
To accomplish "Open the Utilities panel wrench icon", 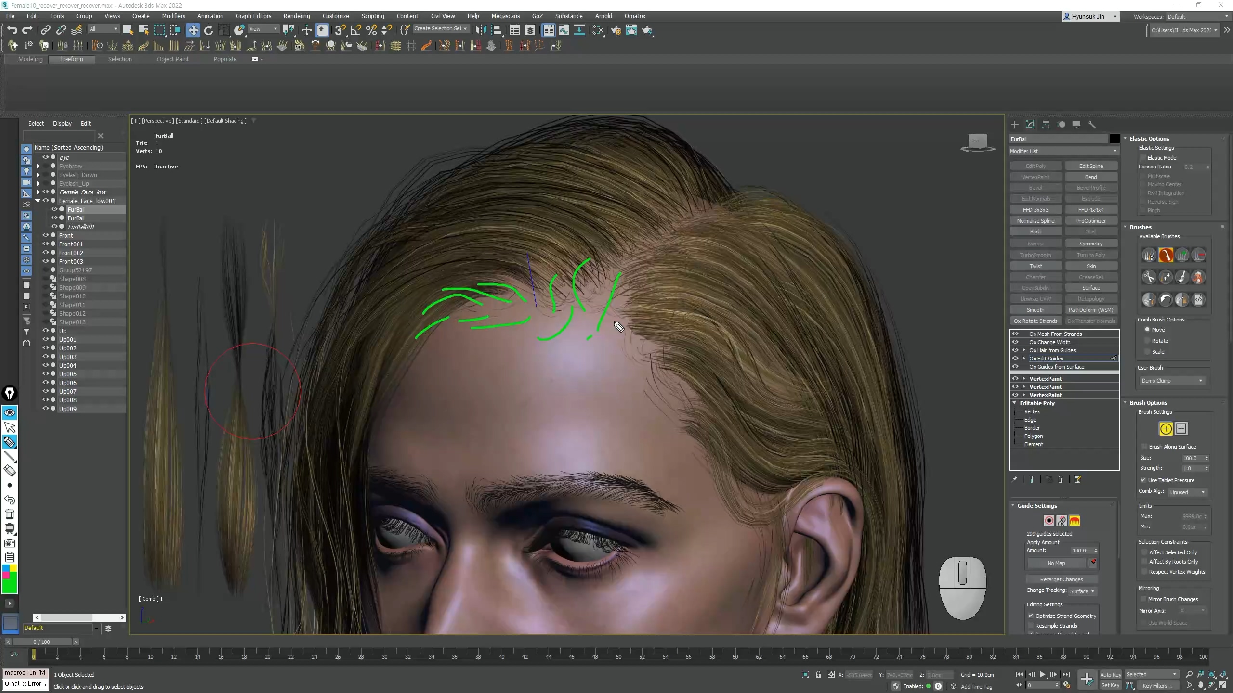I will [x=1092, y=125].
